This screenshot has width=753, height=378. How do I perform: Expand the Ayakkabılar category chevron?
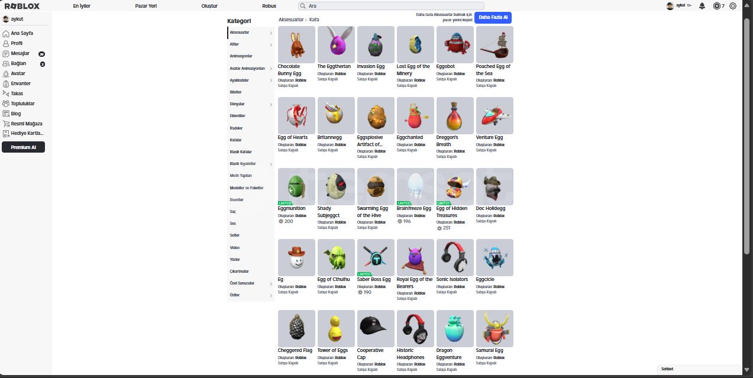(271, 80)
